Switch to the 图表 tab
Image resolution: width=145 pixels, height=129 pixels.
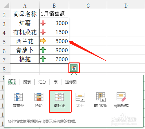click(27, 82)
